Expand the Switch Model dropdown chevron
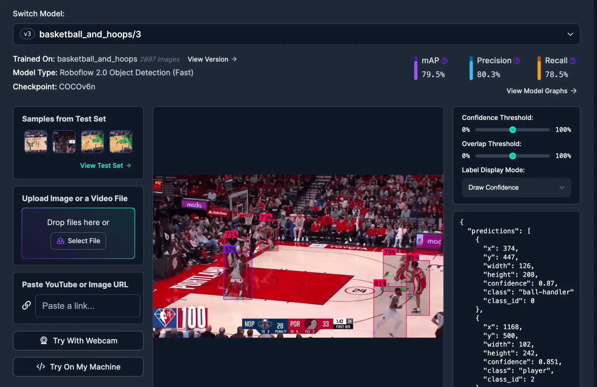This screenshot has height=387, width=597. [x=570, y=34]
